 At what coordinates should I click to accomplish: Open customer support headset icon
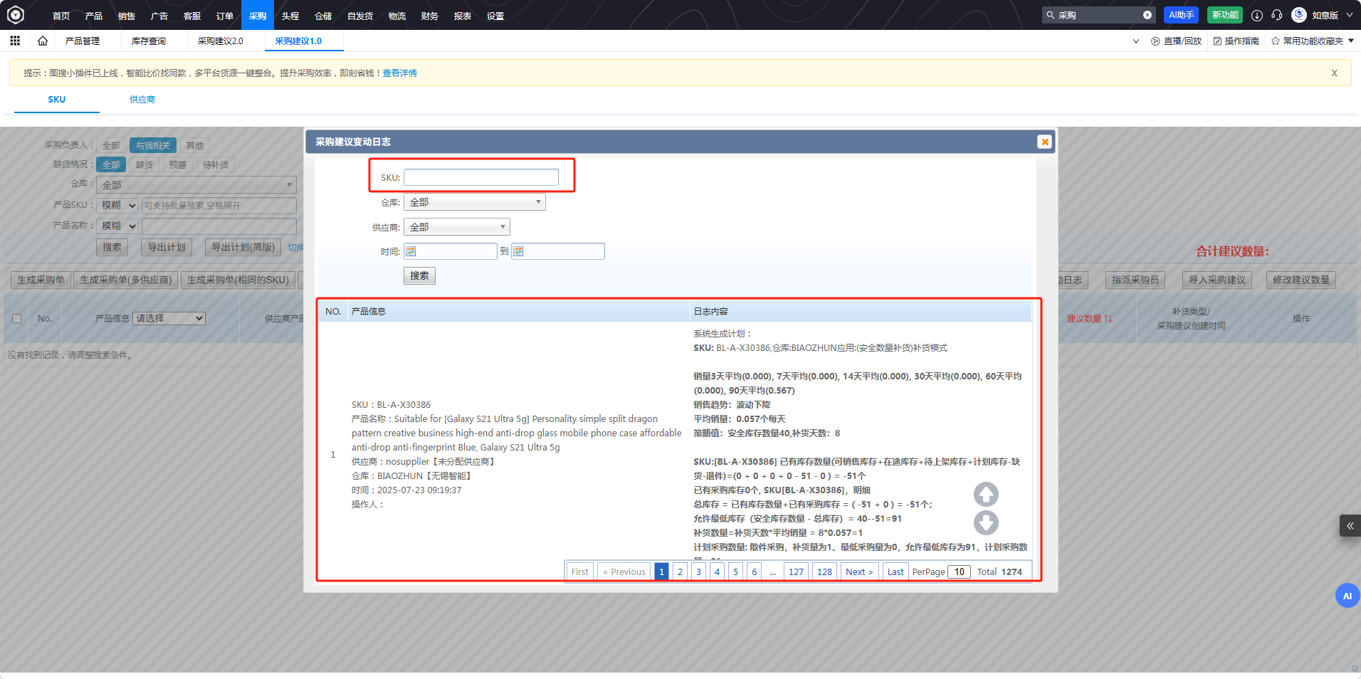[1277, 15]
